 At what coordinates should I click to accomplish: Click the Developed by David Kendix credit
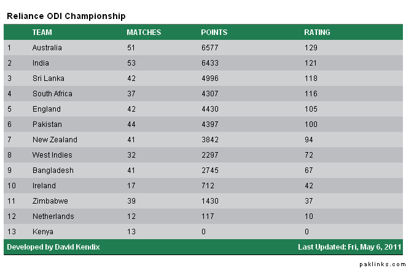click(x=53, y=247)
